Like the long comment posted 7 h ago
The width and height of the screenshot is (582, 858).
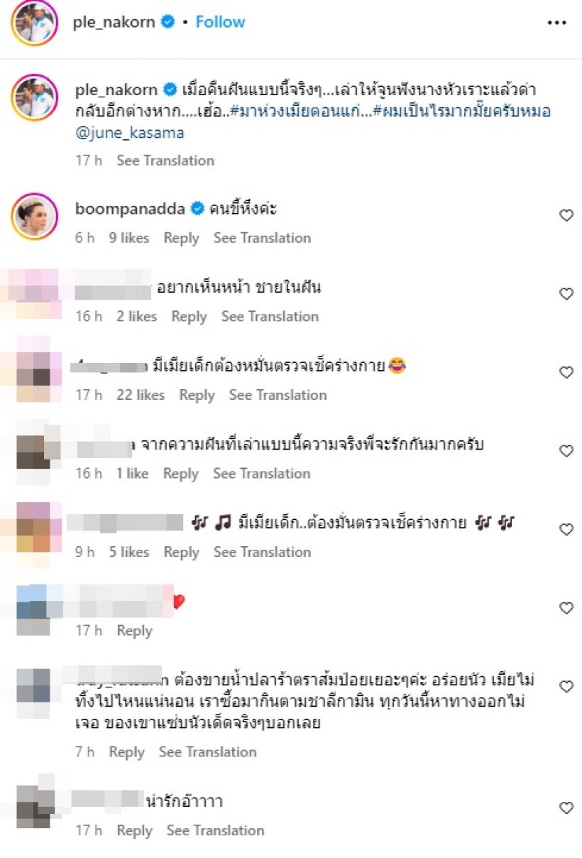tap(566, 687)
